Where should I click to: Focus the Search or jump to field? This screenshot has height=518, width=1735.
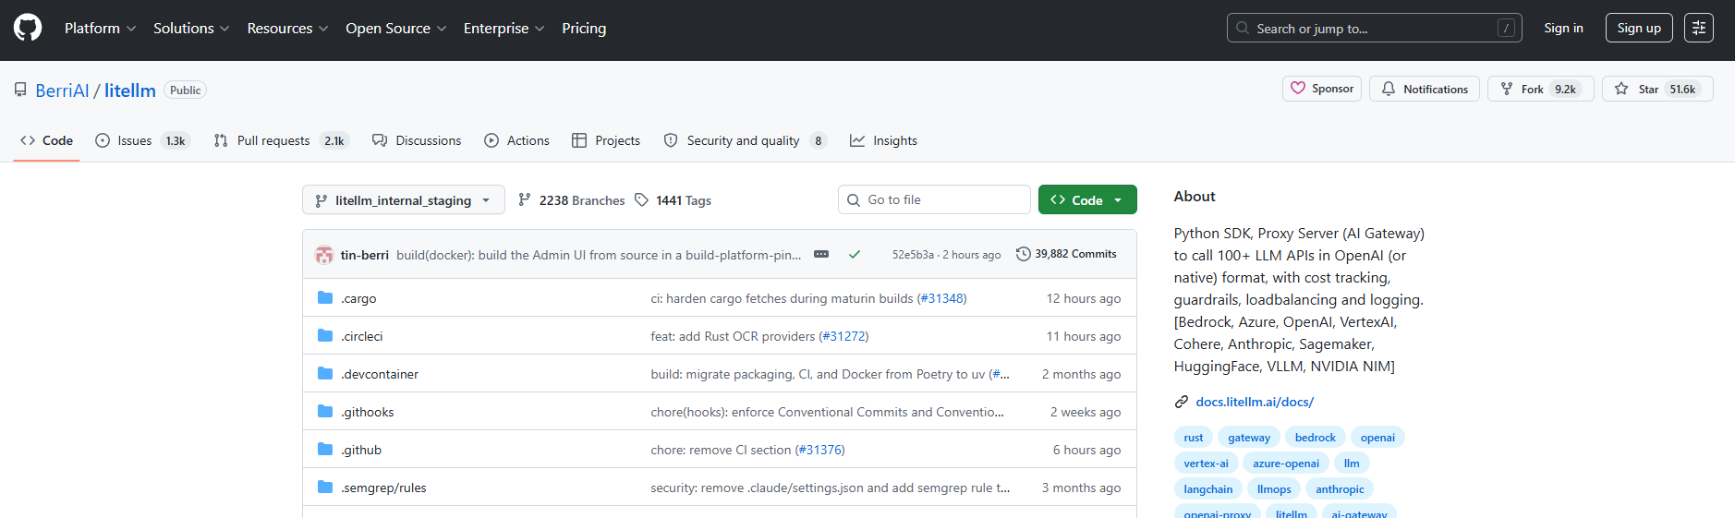[x=1374, y=29]
